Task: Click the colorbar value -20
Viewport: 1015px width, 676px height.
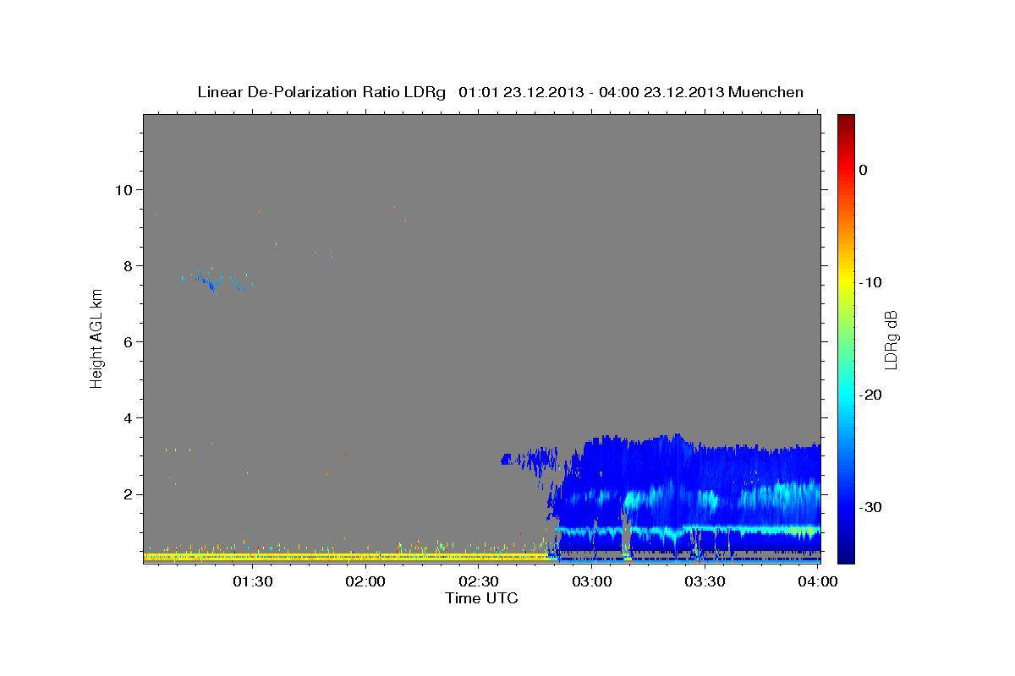Action: (x=871, y=395)
